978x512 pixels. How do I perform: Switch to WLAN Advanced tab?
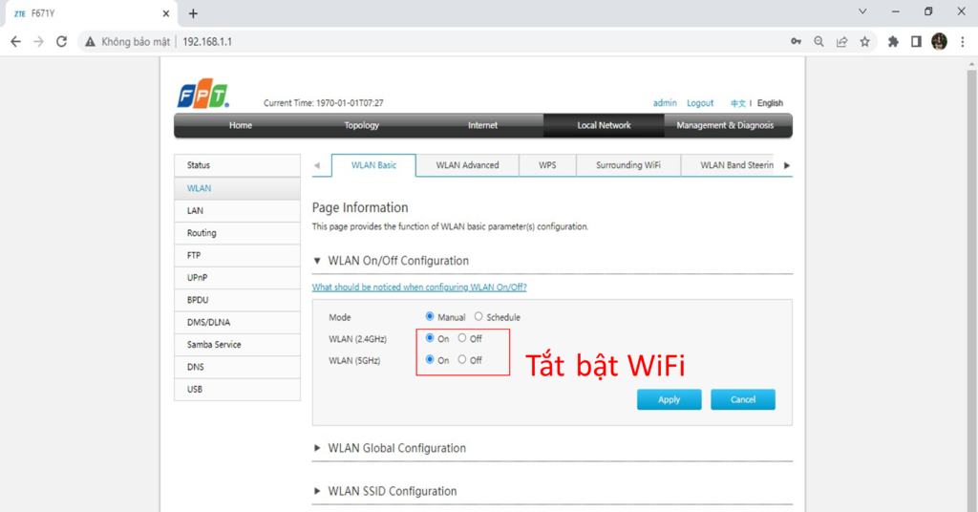tap(467, 165)
